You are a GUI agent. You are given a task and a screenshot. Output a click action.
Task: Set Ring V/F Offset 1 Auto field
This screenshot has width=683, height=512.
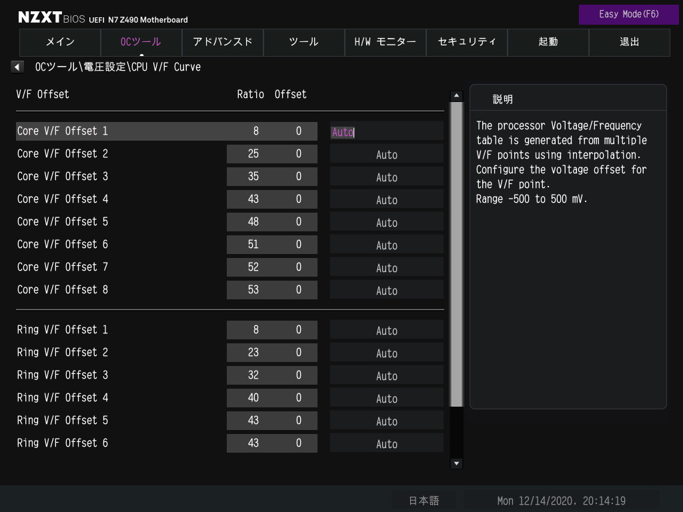386,331
